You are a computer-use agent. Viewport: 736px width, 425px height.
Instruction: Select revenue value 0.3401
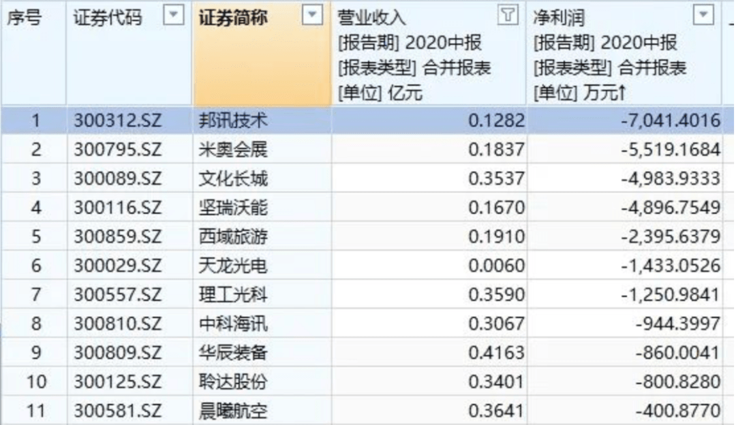(496, 382)
